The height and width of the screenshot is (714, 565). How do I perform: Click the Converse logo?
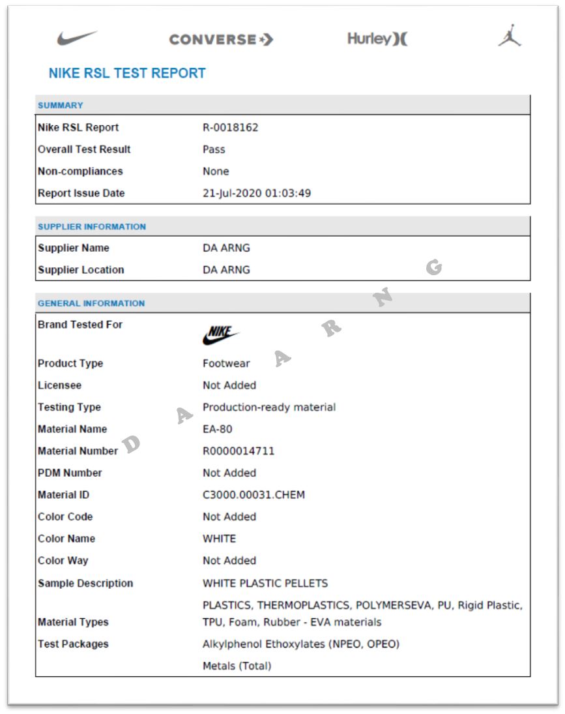click(x=221, y=40)
